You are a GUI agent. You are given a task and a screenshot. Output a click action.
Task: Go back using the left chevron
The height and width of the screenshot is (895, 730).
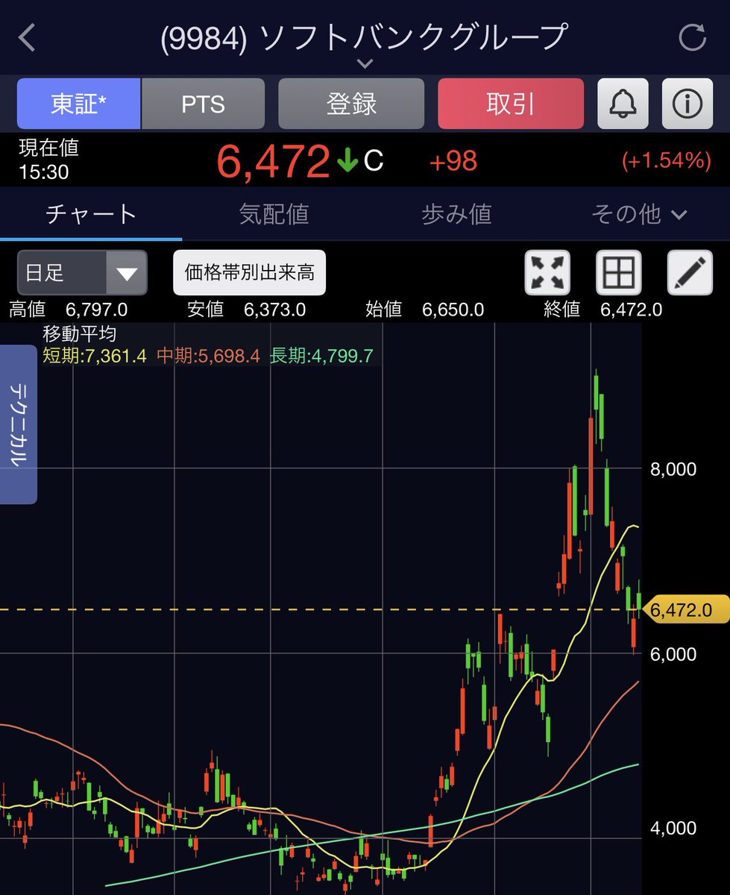point(27,38)
